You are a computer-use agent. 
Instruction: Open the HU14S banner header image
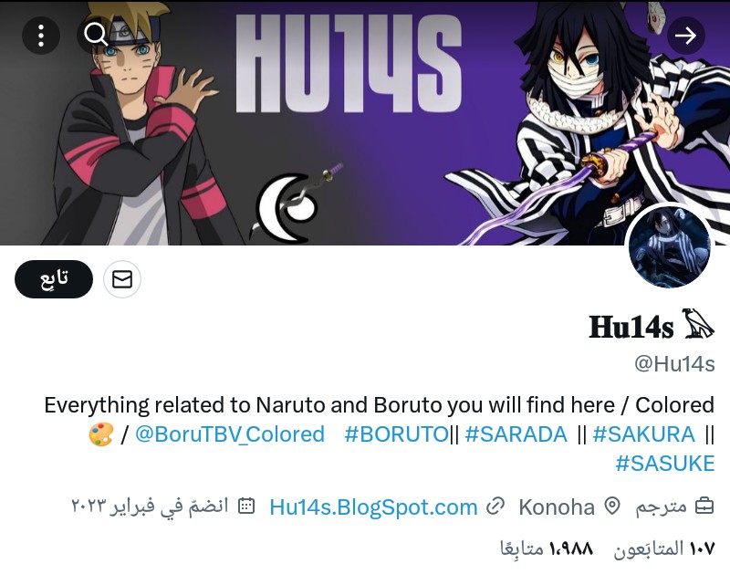[x=365, y=122]
